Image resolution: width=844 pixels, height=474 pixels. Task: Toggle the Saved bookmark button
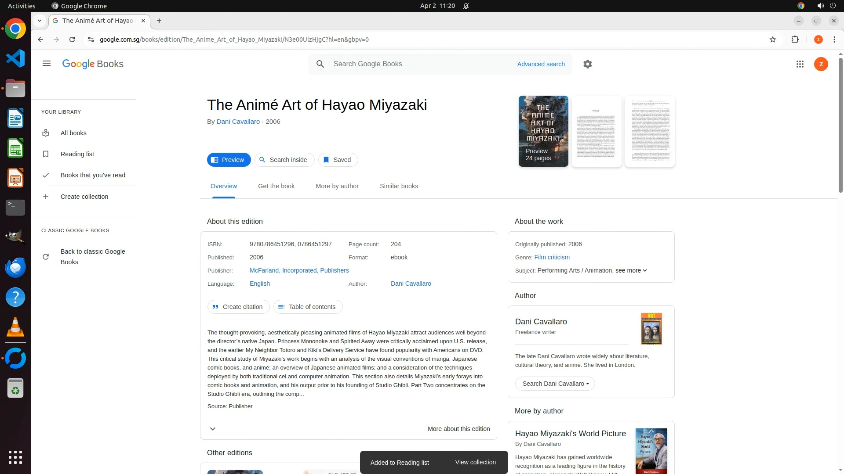(338, 160)
